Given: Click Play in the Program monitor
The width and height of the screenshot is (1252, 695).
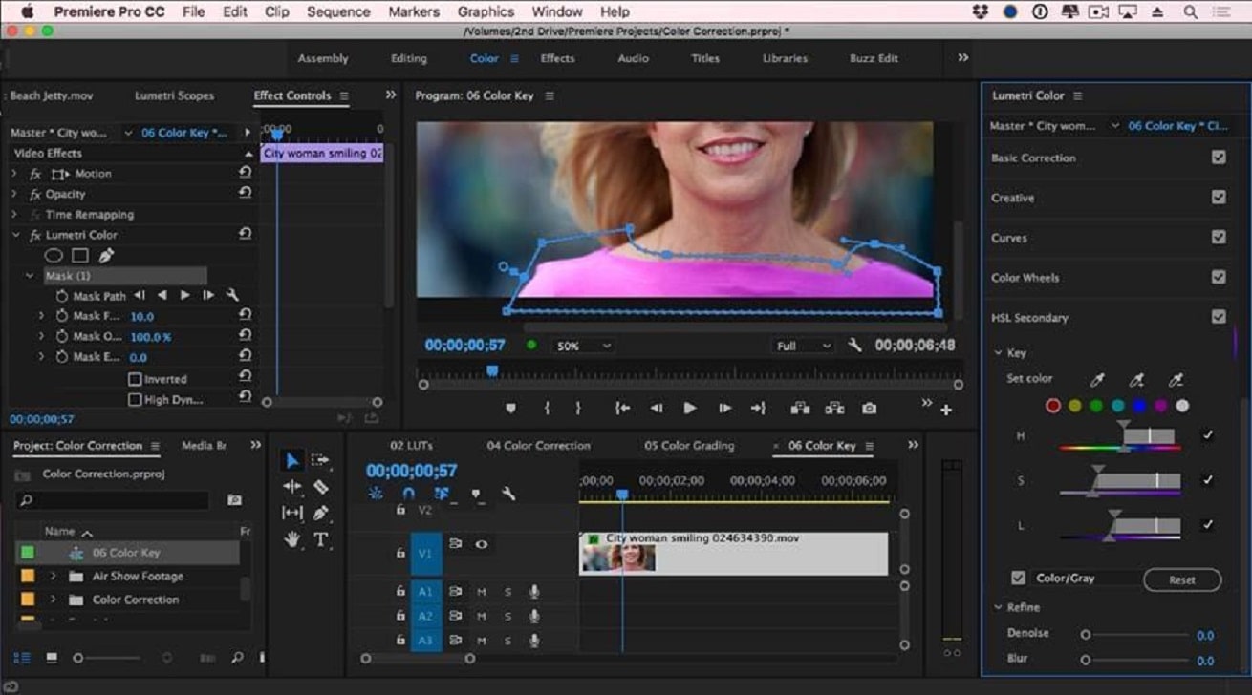Looking at the screenshot, I should click(x=691, y=407).
